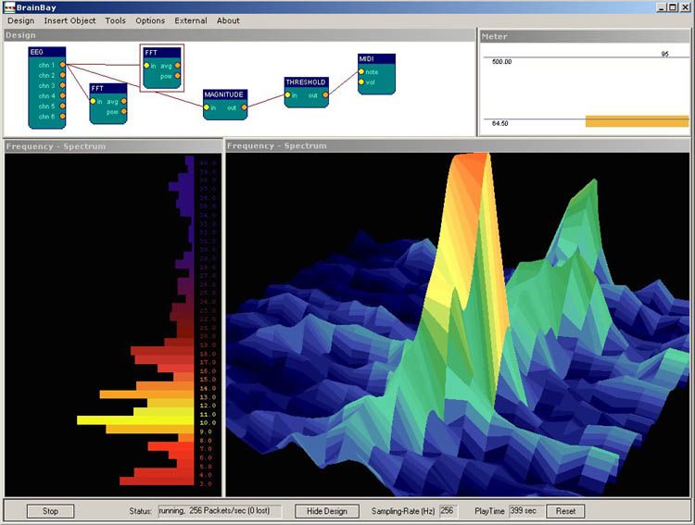Click the Sampling-Rate value field
This screenshot has width=695, height=525.
coord(448,511)
